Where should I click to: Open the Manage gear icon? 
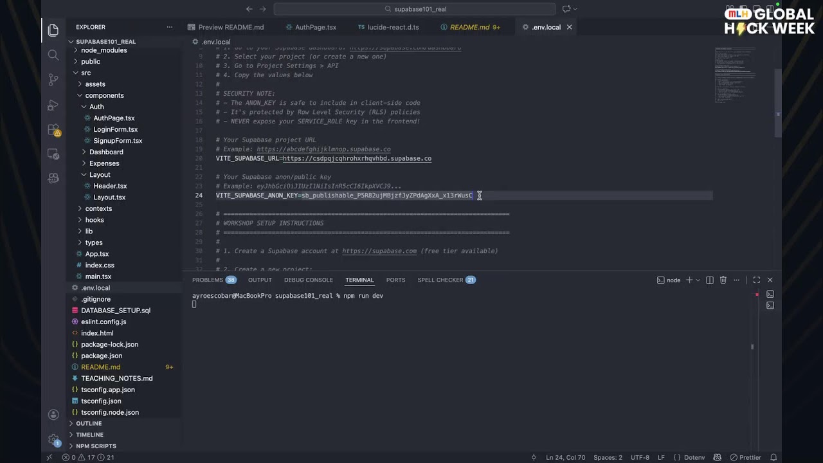click(x=53, y=440)
